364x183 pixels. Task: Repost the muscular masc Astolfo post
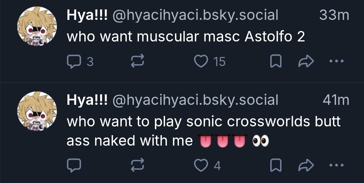pos(138,61)
